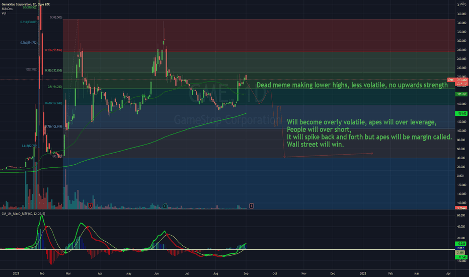
Task: Click the 2022 label on the time axis
Action: 363,273
